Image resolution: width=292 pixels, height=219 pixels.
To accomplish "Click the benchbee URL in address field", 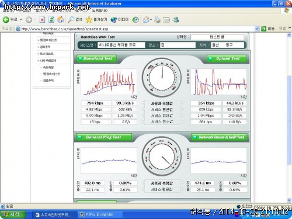I will [65, 29].
